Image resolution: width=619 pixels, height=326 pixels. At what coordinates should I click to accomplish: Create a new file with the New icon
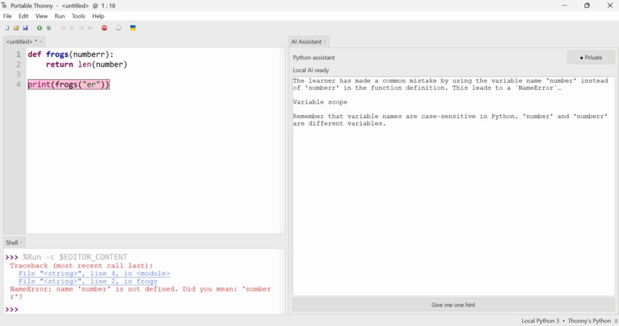[7, 28]
